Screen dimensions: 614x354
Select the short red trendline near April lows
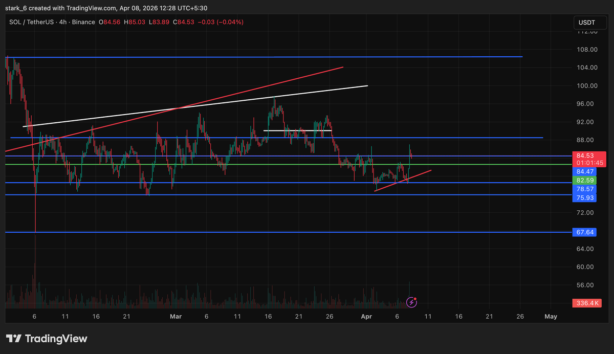(403, 180)
